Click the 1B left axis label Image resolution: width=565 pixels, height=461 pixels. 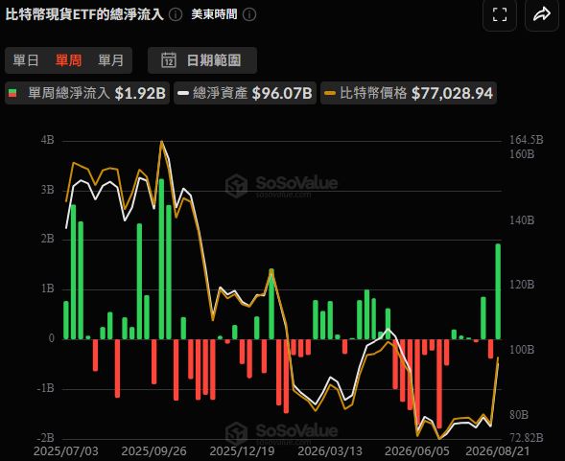pyautogui.click(x=48, y=288)
